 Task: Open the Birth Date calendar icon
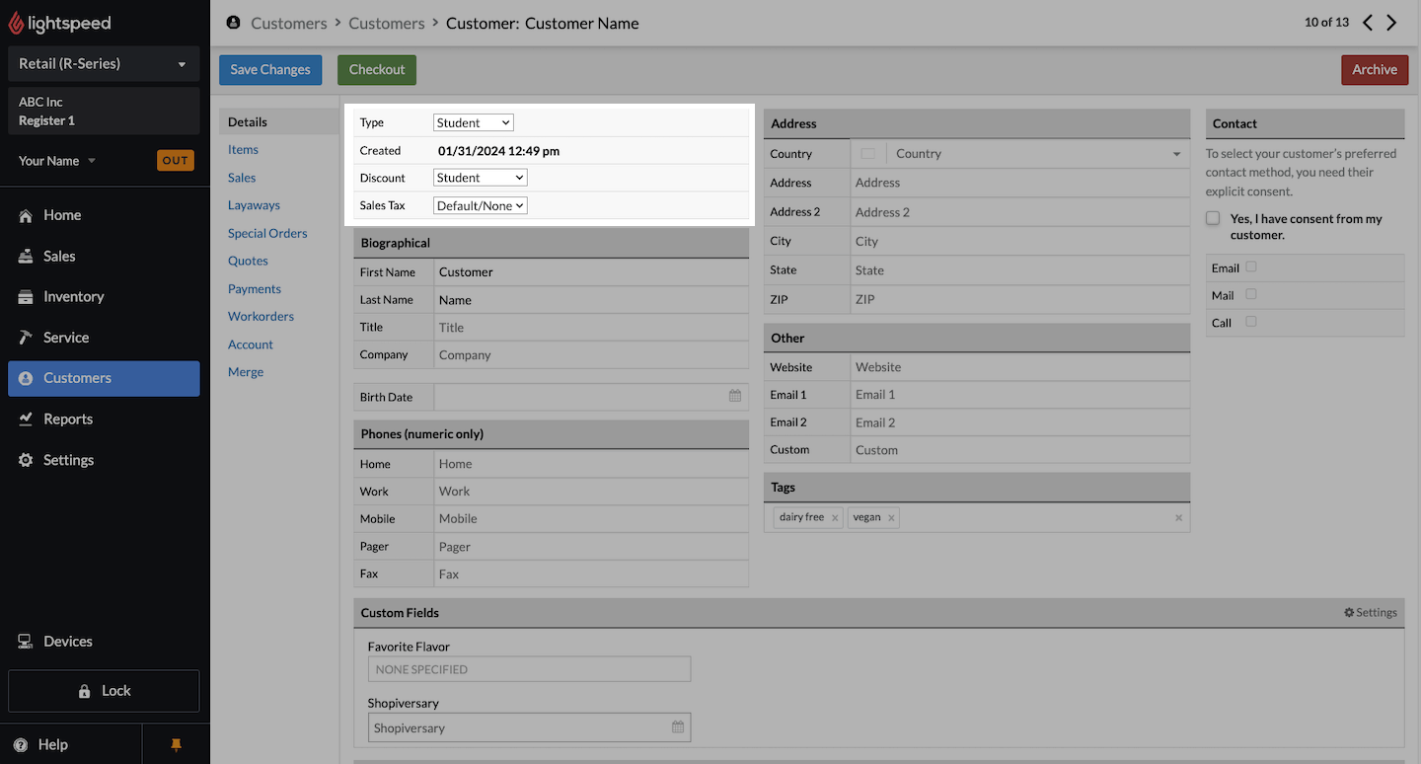coord(735,396)
